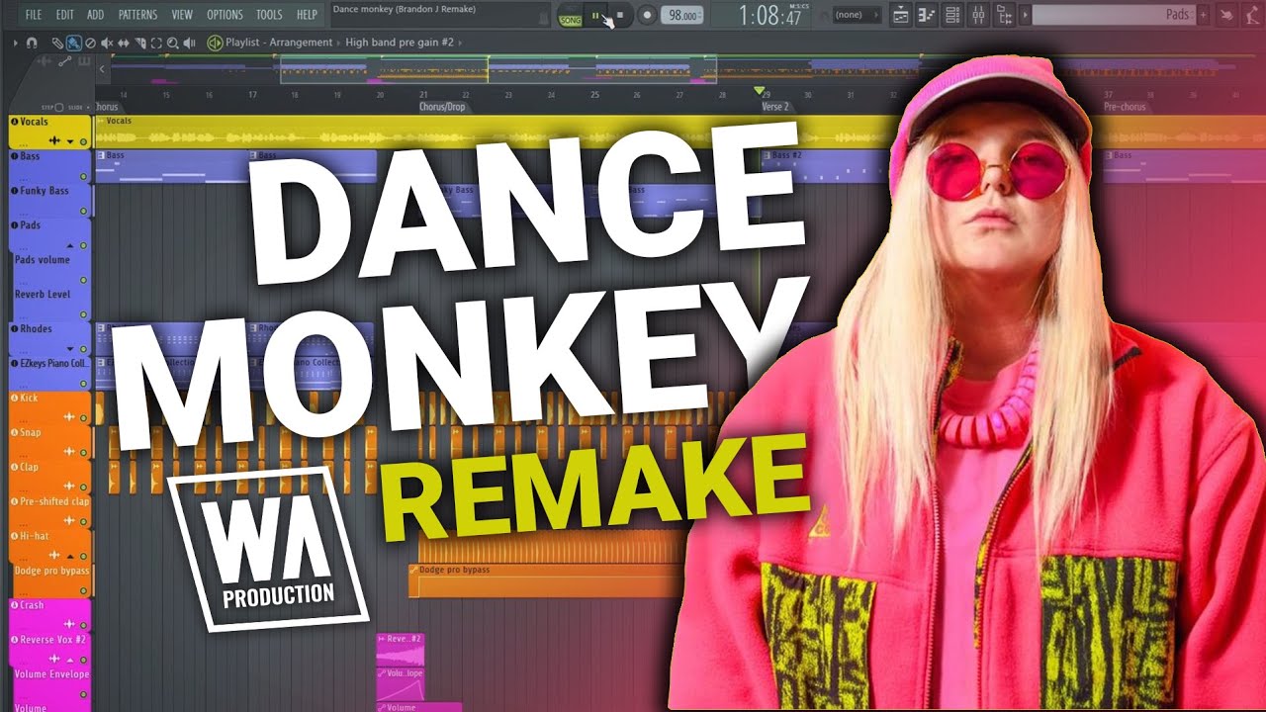The width and height of the screenshot is (1266, 712).
Task: Select the Delete tool
Action: [x=90, y=44]
